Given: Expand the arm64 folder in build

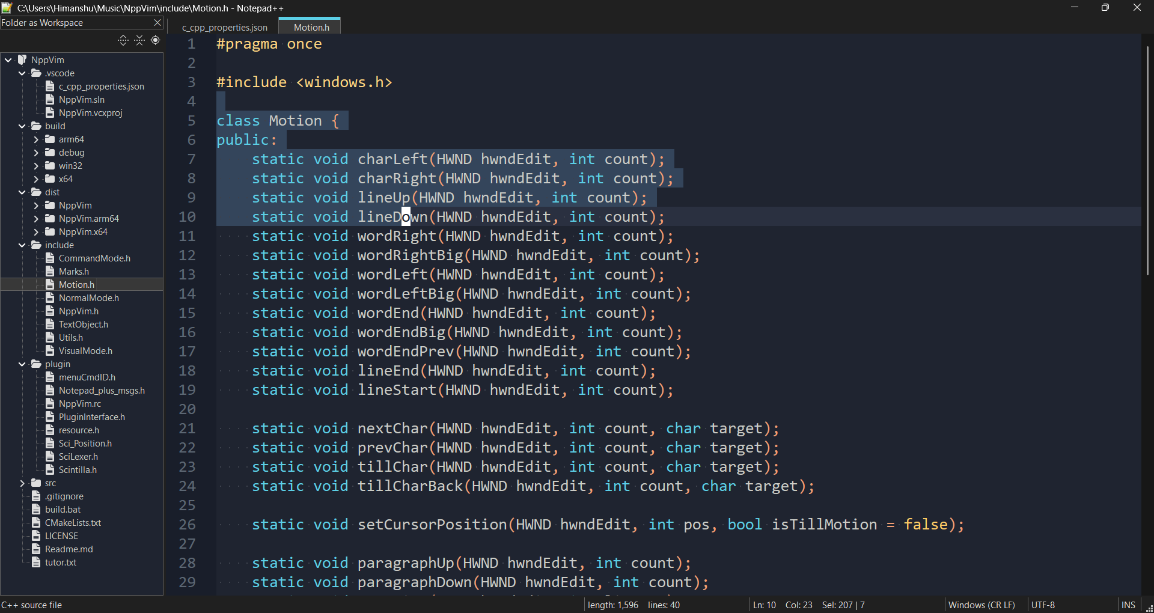Looking at the screenshot, I should coord(36,139).
